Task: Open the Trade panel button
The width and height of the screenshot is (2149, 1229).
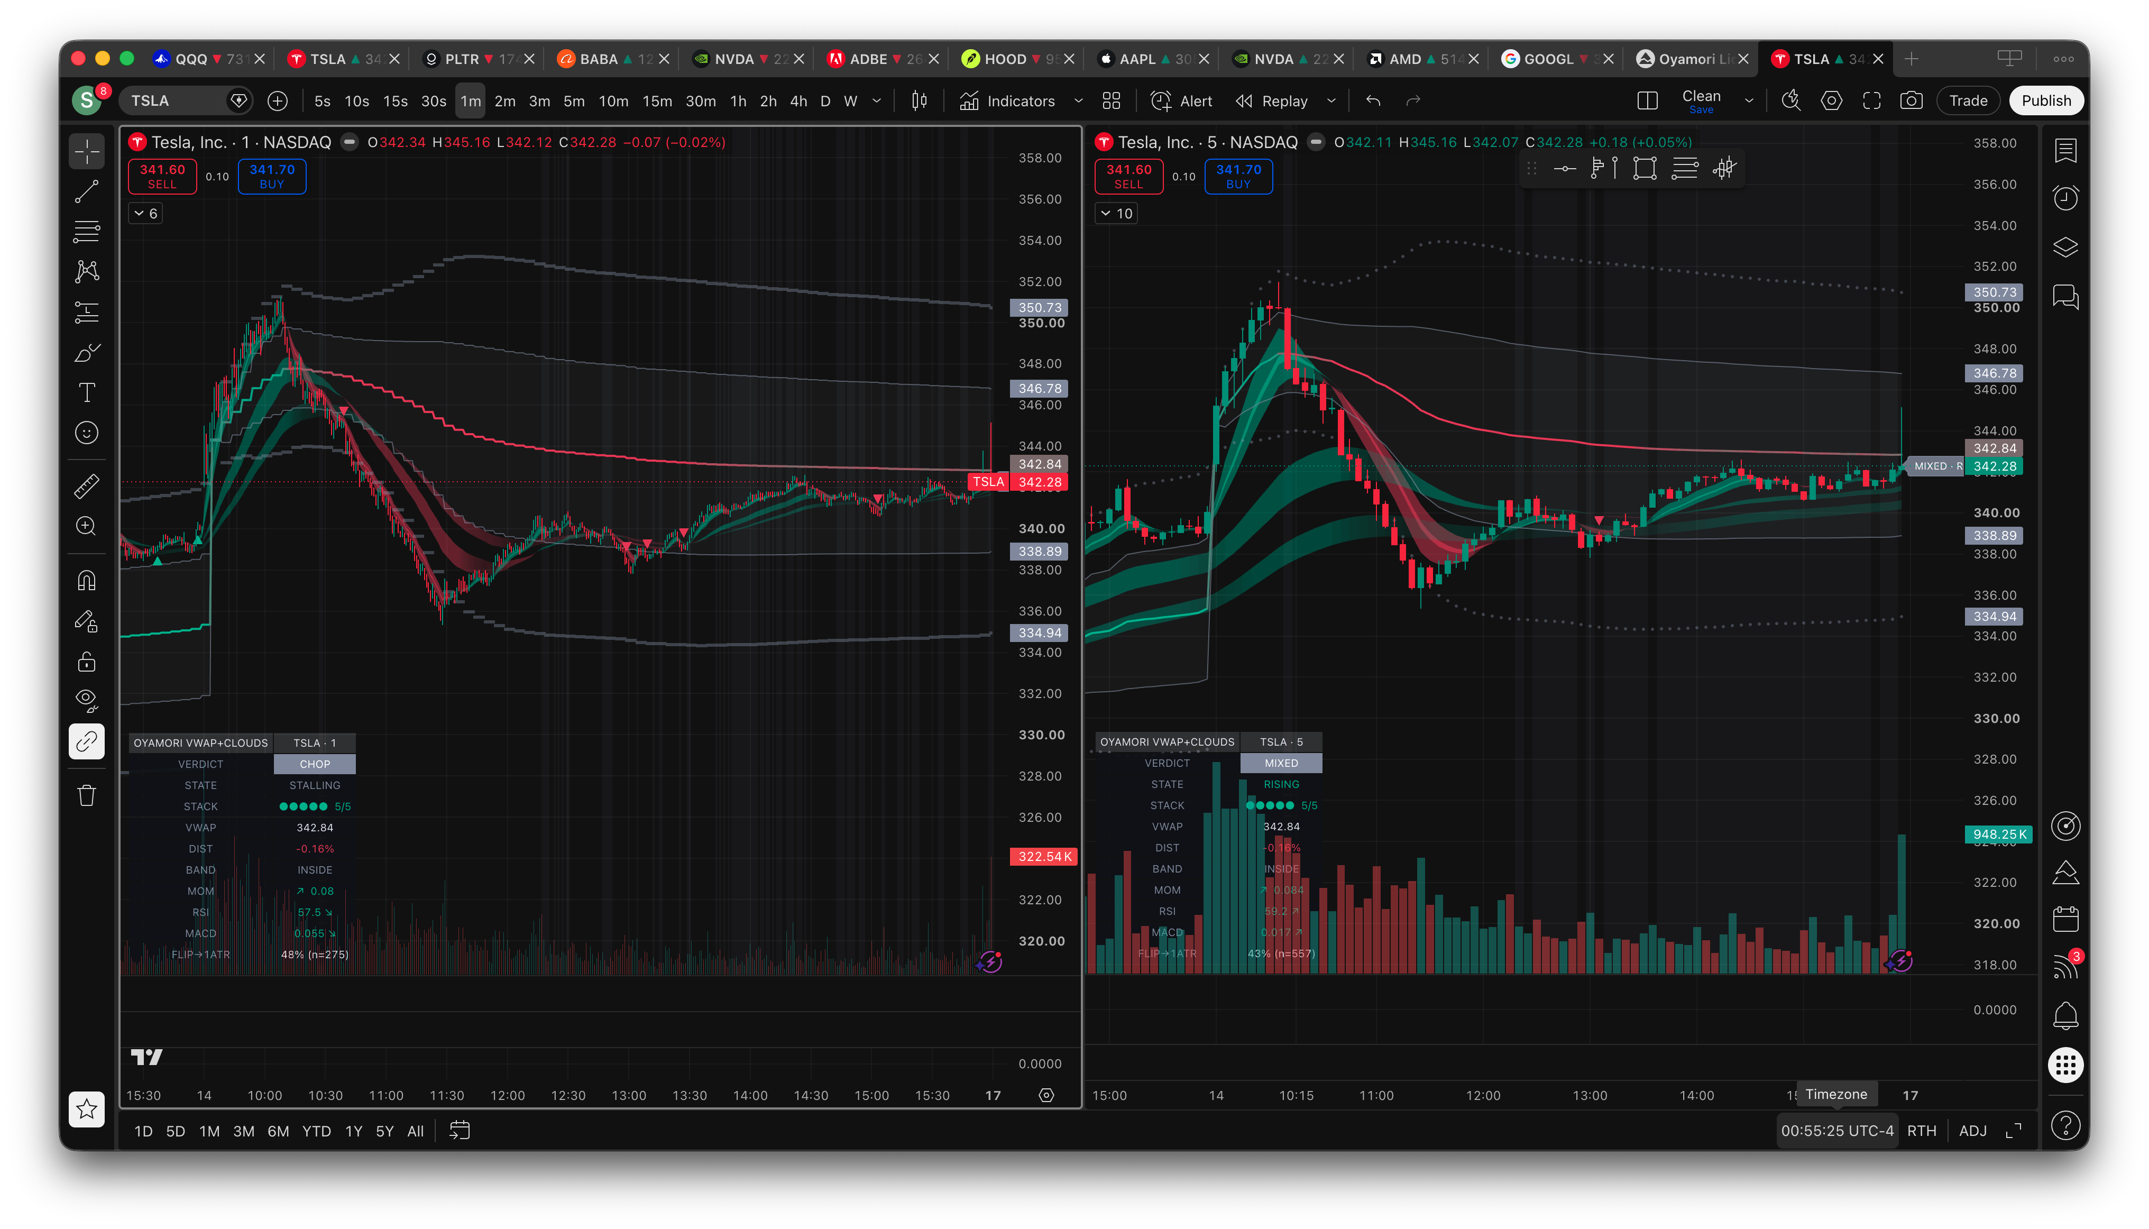Action: [x=1968, y=100]
